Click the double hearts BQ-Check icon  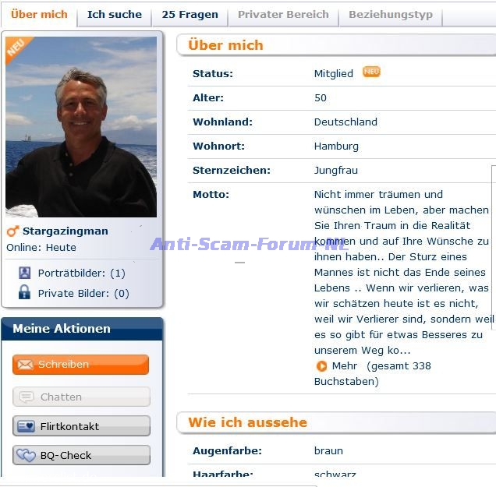[27, 455]
